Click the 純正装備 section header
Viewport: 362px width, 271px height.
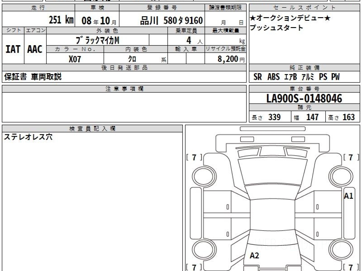pyautogui.click(x=304, y=68)
